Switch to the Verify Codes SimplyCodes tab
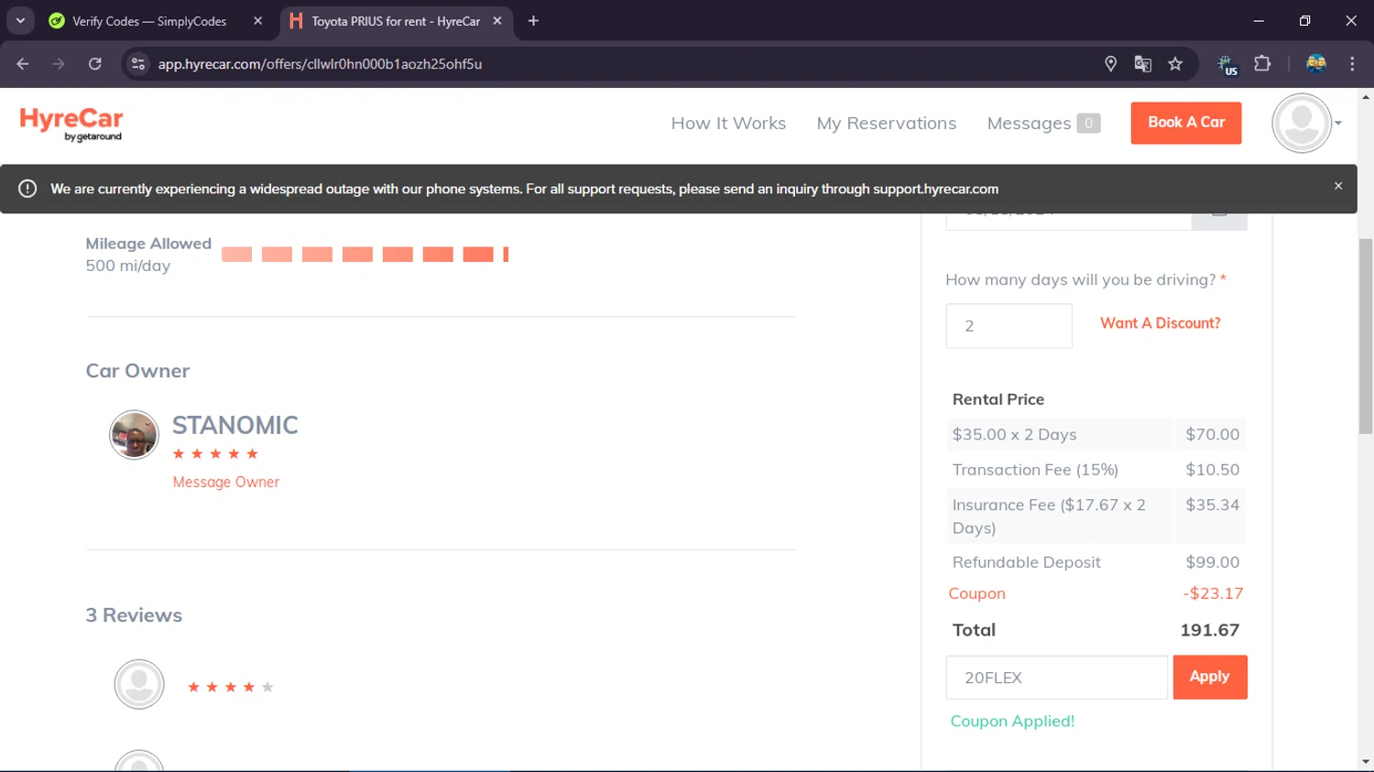Screen dimensions: 1374x772 pyautogui.click(x=149, y=21)
